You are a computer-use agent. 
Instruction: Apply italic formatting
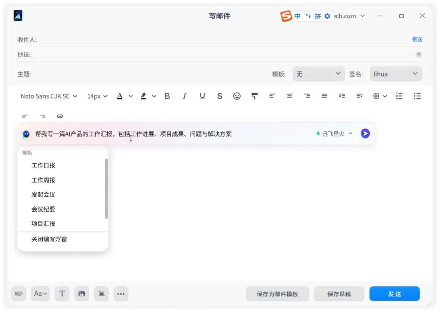[185, 96]
